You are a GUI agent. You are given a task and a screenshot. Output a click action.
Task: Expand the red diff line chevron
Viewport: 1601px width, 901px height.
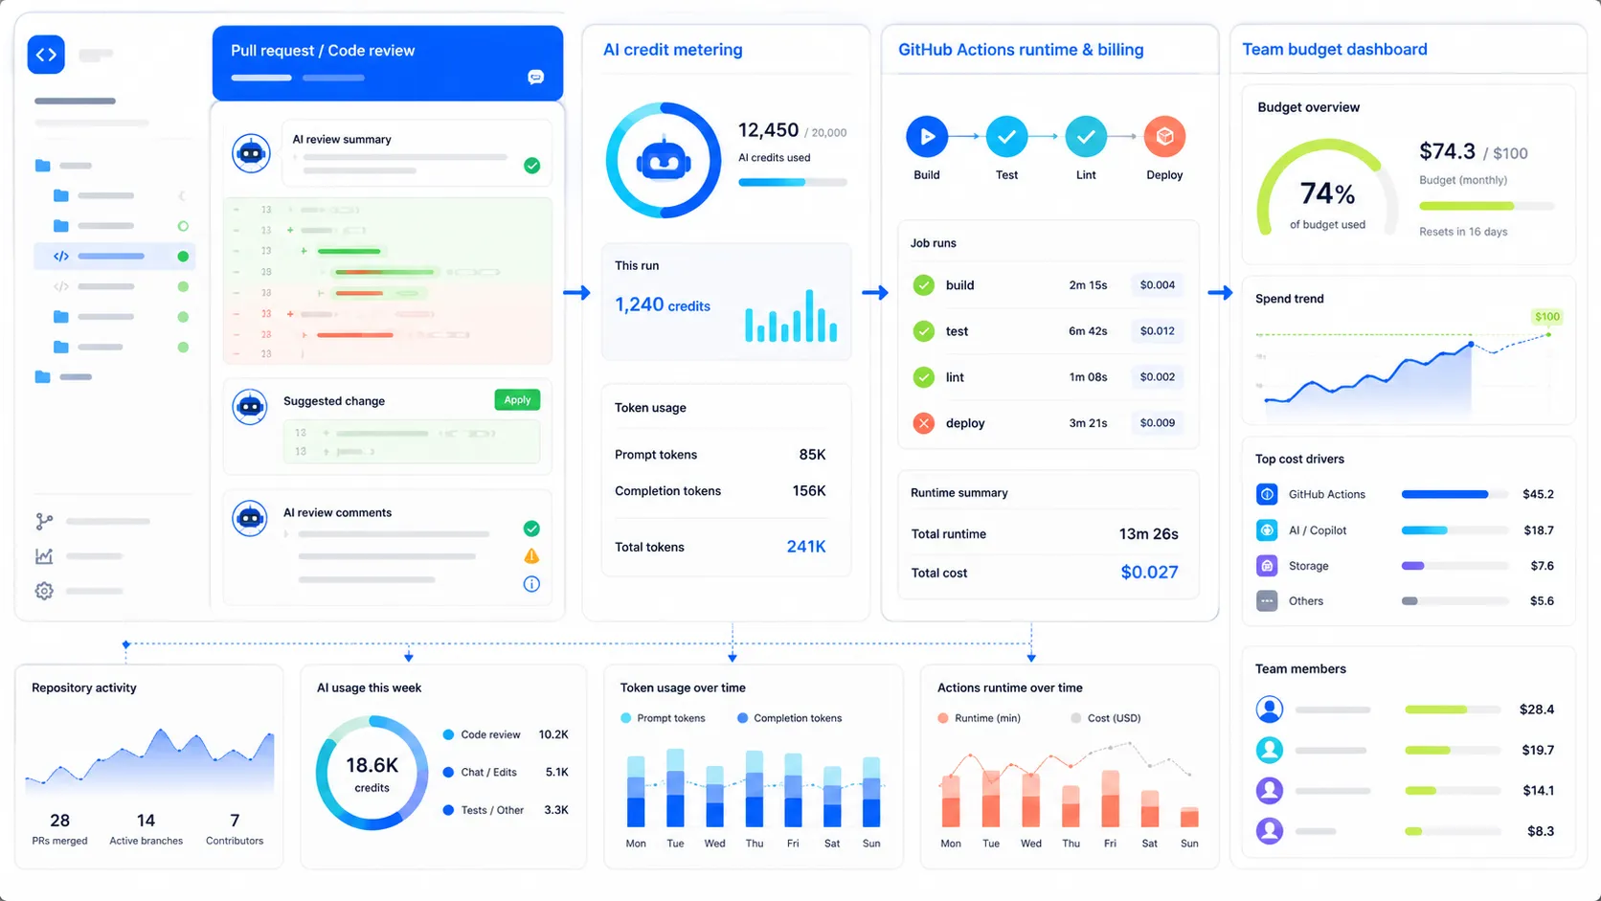[304, 335]
